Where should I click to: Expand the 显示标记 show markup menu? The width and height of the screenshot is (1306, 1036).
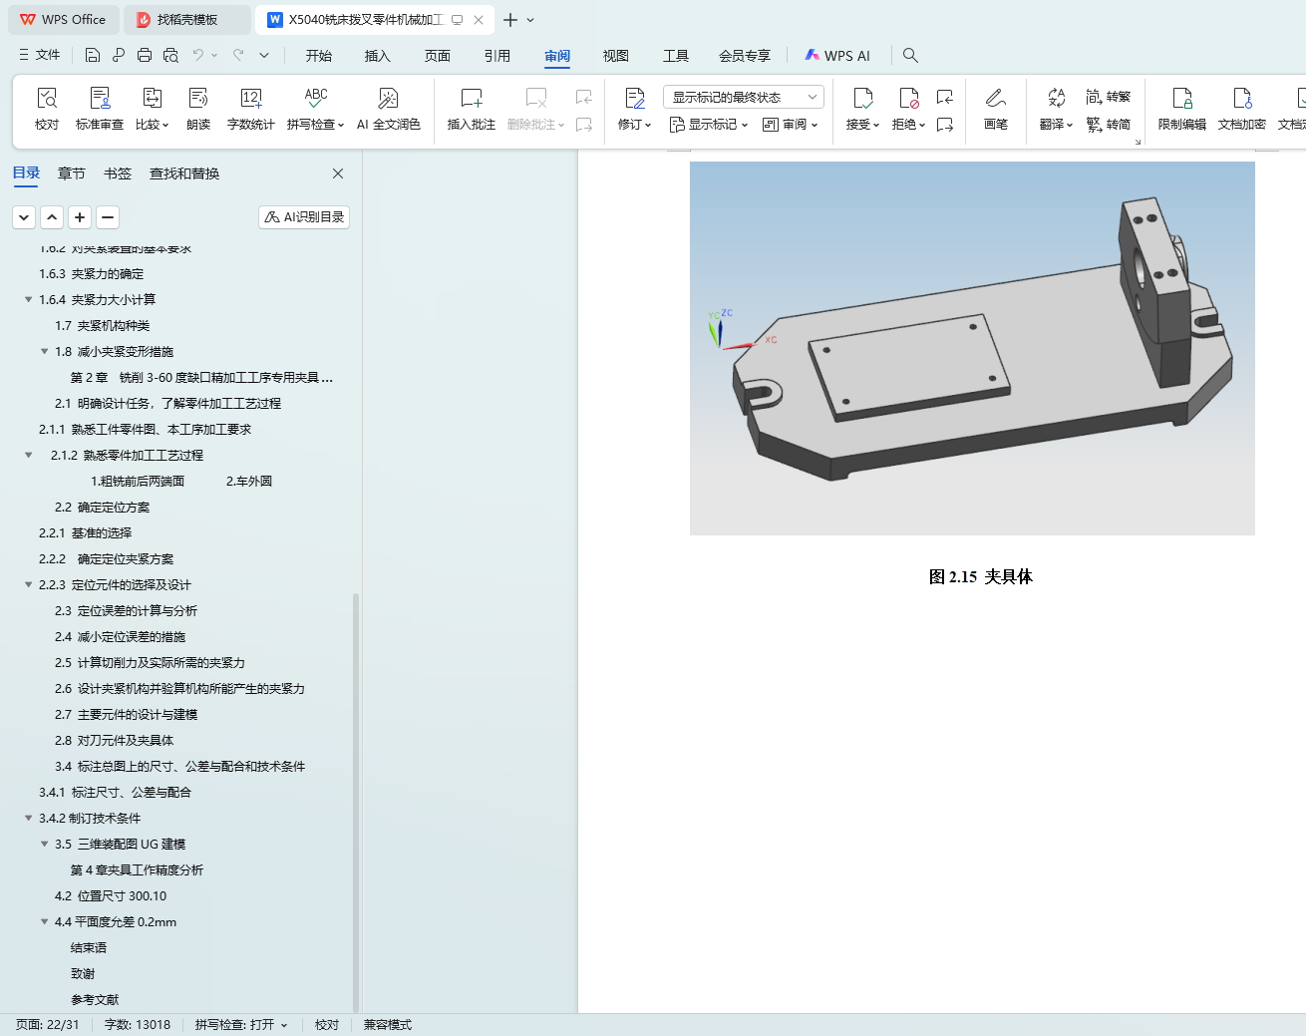tap(709, 125)
